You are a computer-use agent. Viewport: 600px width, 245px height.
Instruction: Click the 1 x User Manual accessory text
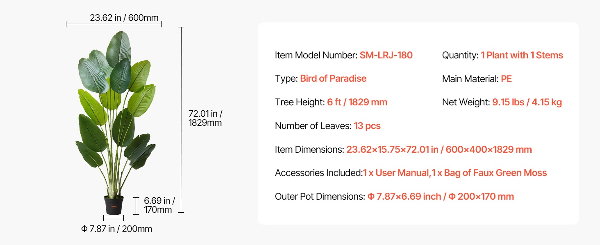point(396,173)
